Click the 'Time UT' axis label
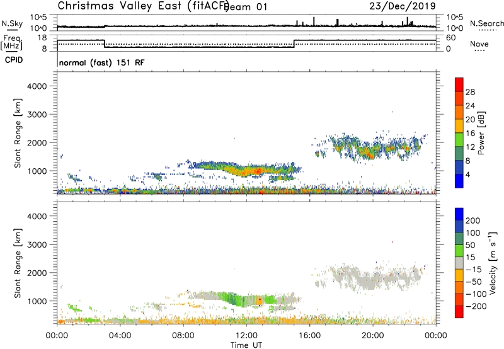The image size is (504, 349). point(246,345)
